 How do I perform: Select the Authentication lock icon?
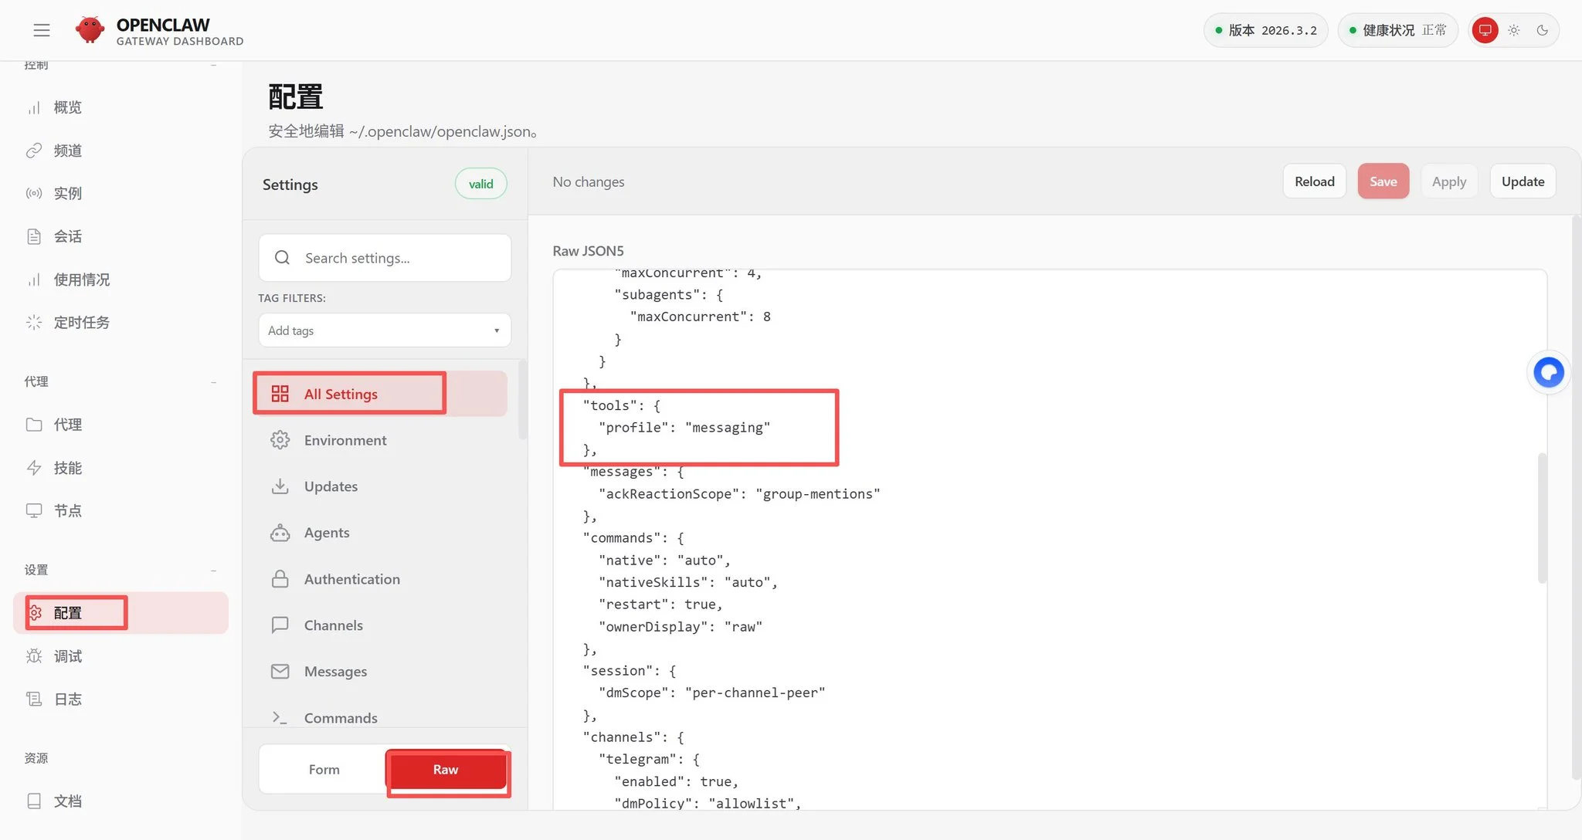pyautogui.click(x=280, y=579)
